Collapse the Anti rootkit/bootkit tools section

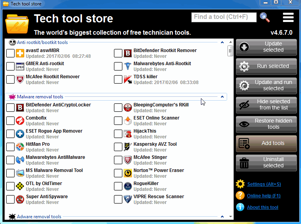tap(222, 42)
